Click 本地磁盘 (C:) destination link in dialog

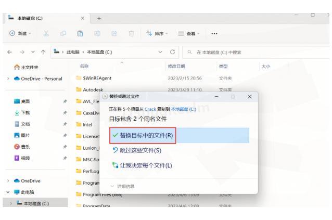point(183,109)
